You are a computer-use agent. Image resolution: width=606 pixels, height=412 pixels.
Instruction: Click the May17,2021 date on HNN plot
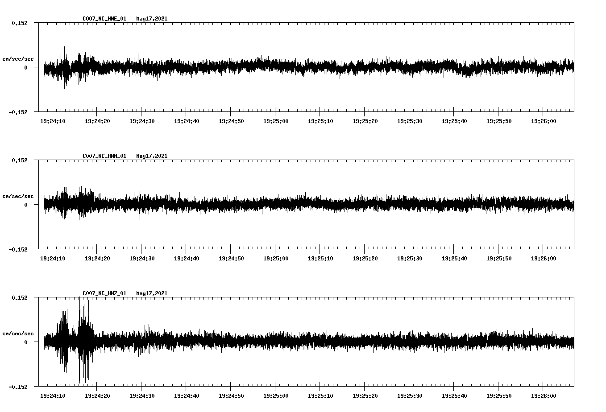coord(152,156)
